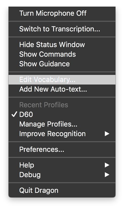Screen dimensions: 124x208
Task: Open Show Commands option
Action: click(62, 54)
